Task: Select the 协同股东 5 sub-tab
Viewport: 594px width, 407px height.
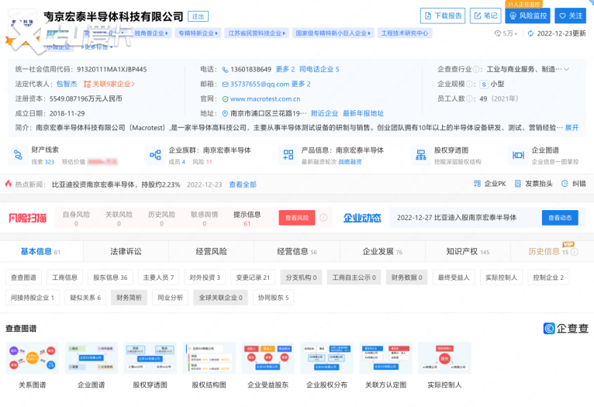Action: click(273, 298)
